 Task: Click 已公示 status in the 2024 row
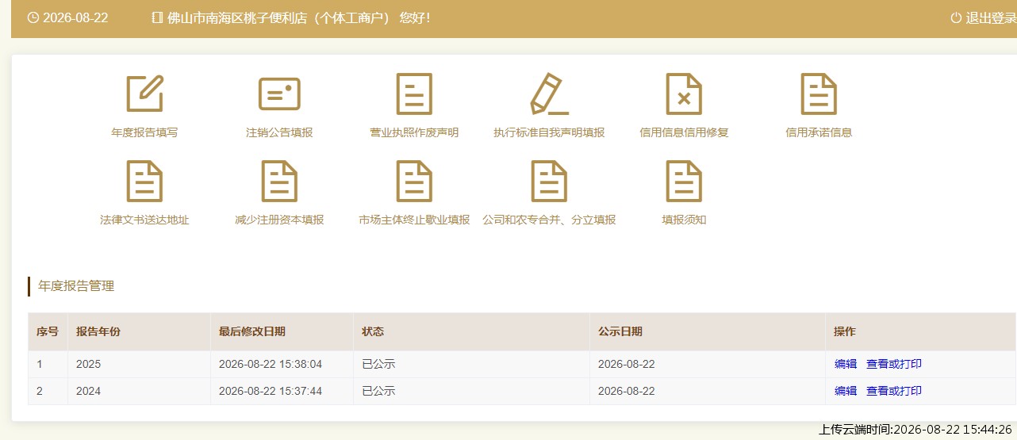pos(378,391)
